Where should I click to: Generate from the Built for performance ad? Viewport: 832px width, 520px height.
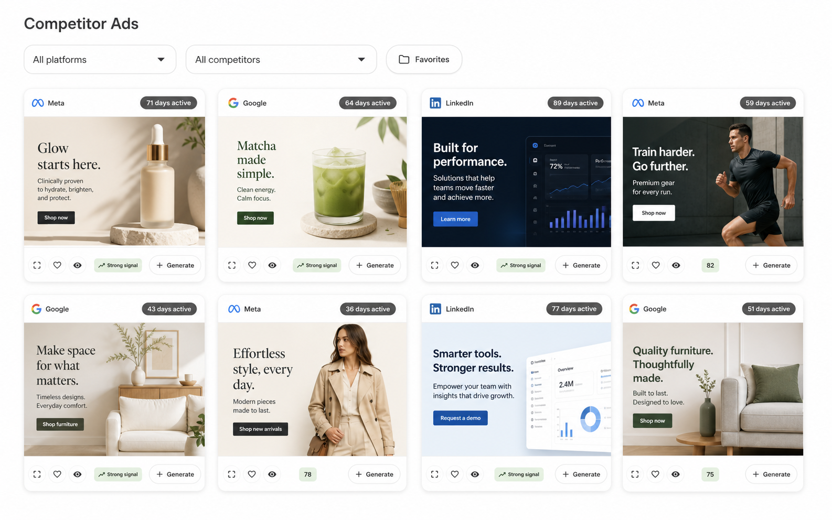[x=581, y=265]
